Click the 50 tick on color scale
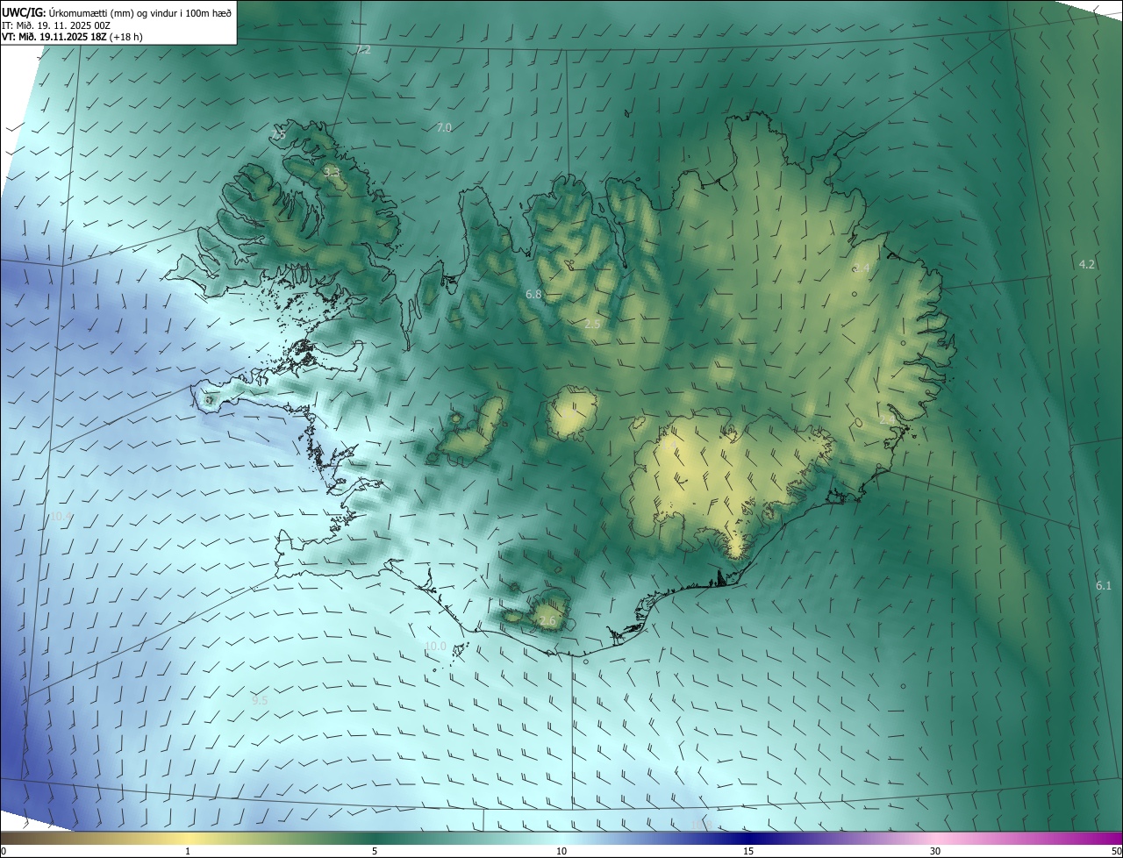1123x858 pixels. (x=1117, y=852)
